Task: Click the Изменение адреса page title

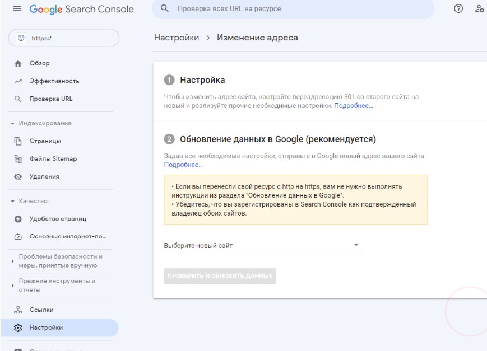Action: [257, 38]
